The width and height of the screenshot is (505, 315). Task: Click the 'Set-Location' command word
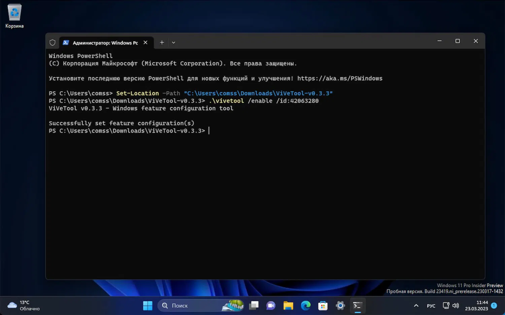[x=137, y=93]
